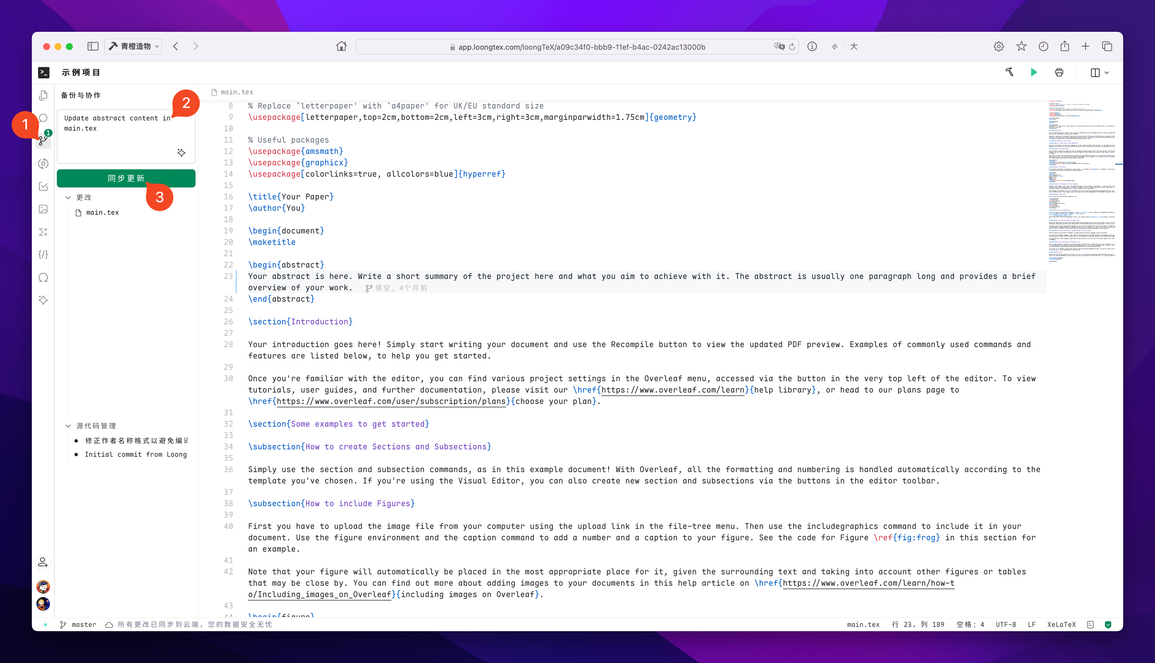This screenshot has height=663, width=1155.
Task: Collapse the 源代码管理 section
Action: coord(68,426)
